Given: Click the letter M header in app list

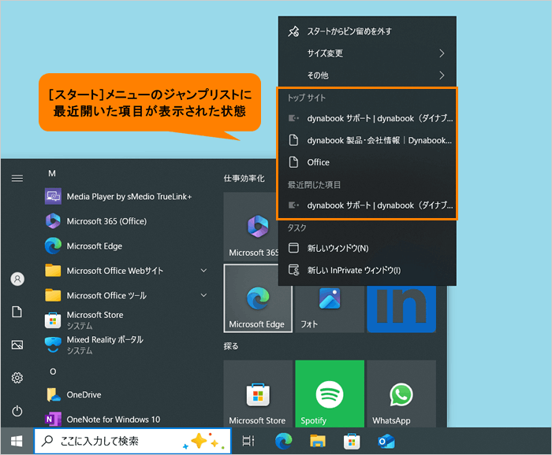Looking at the screenshot, I should click(x=52, y=173).
